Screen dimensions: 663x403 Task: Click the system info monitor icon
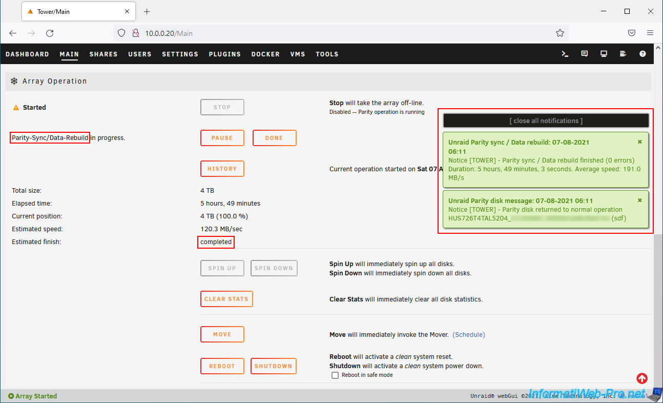pos(604,54)
